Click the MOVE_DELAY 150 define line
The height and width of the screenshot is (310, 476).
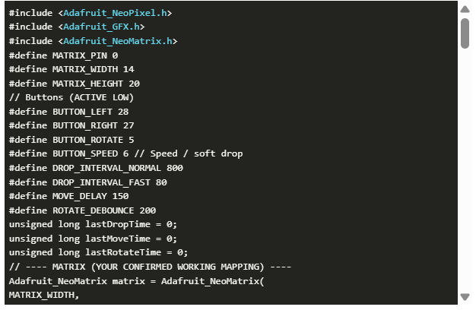click(68, 196)
